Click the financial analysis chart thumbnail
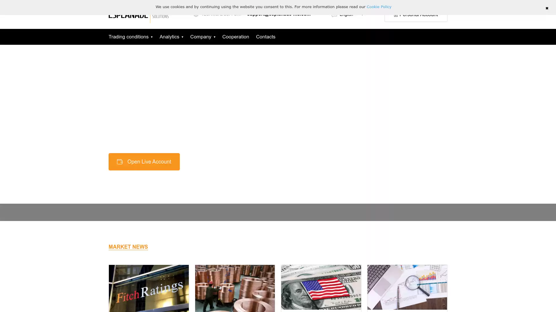The image size is (556, 312). tap(407, 287)
